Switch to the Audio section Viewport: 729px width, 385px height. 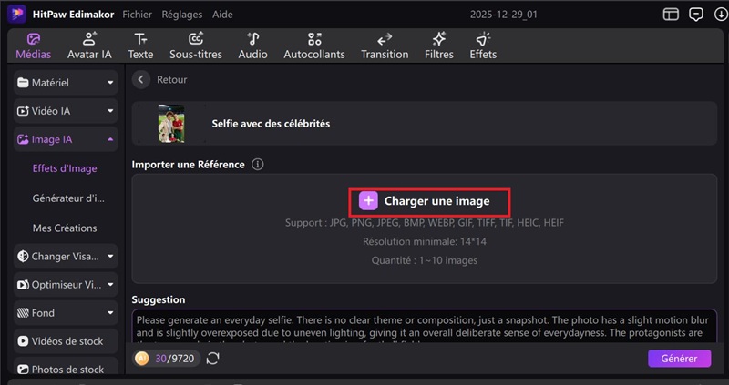click(x=252, y=46)
